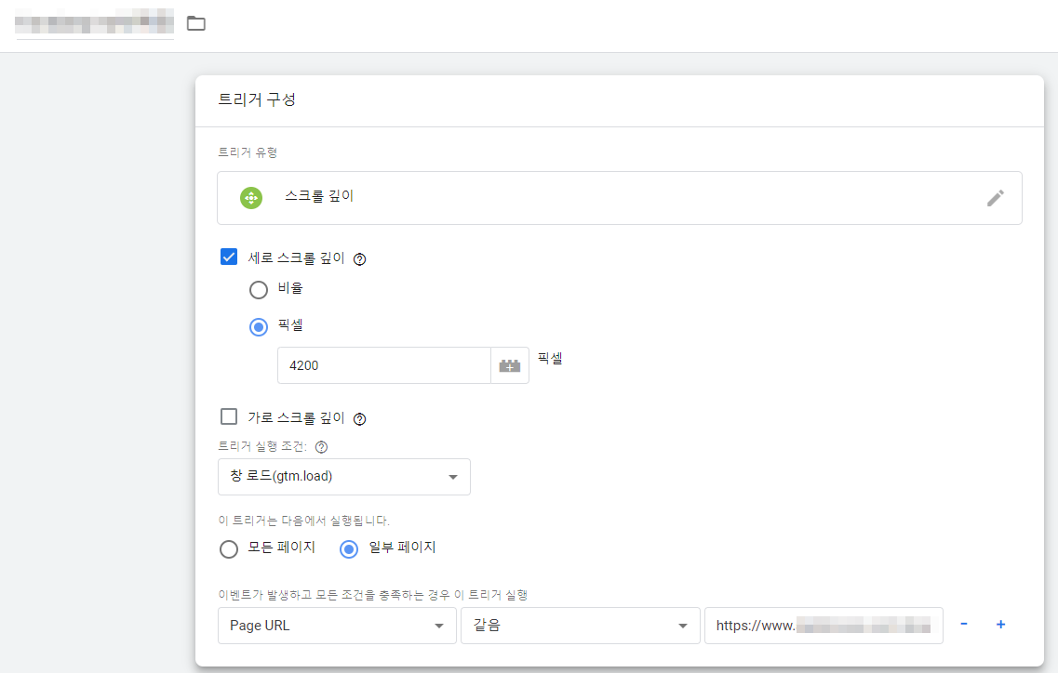Image resolution: width=1058 pixels, height=673 pixels.
Task: Uncheck the 세로 스크롤 깊이 checkbox
Action: pyautogui.click(x=229, y=257)
